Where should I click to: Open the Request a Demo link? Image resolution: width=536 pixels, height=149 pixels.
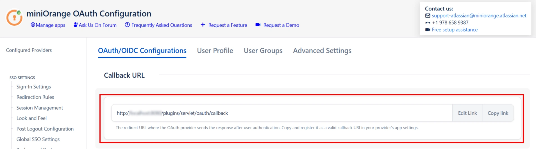(281, 25)
